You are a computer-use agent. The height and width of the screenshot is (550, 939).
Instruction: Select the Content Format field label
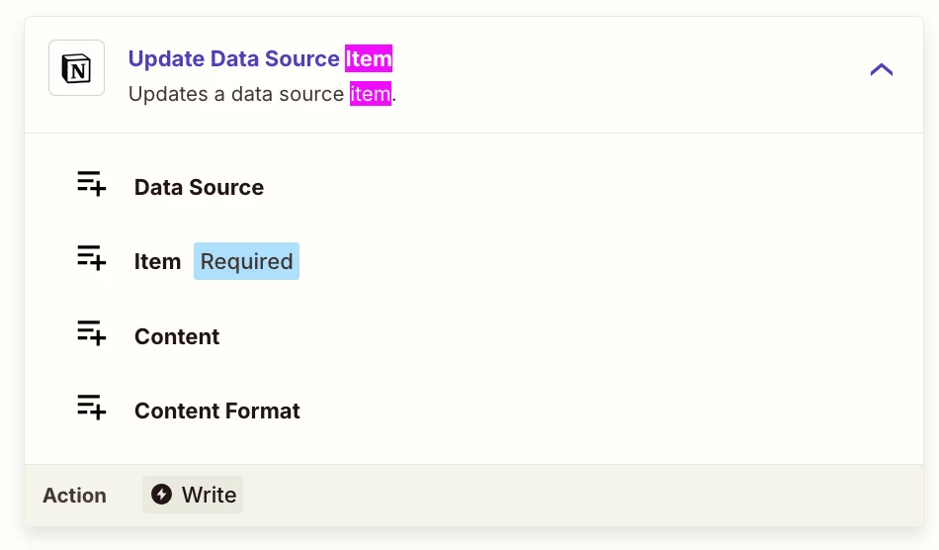217,411
